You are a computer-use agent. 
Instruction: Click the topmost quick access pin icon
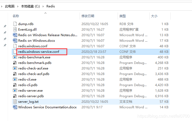pyautogui.click(x=5, y=26)
